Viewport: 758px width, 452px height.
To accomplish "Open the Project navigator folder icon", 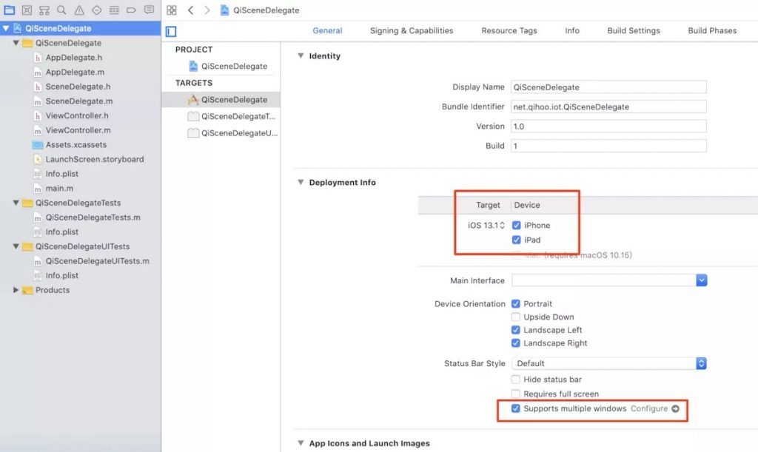I will pos(9,10).
